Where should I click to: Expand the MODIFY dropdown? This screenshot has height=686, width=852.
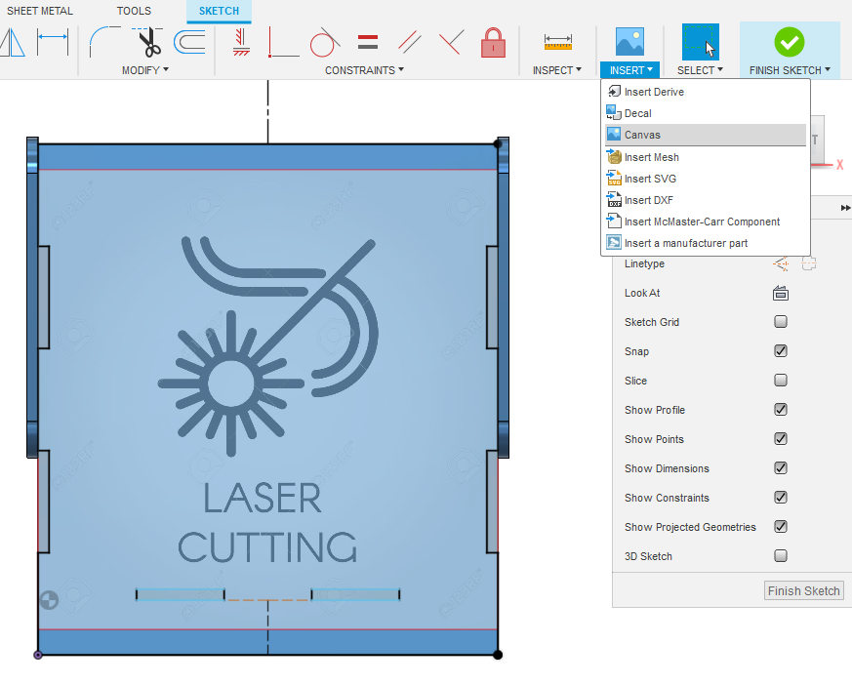click(145, 70)
